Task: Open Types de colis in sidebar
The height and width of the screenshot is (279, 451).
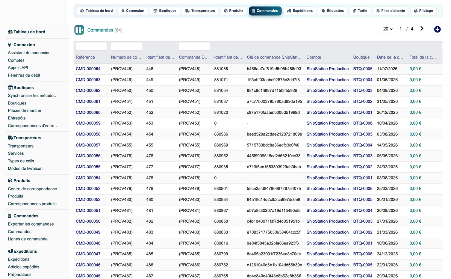Action: (x=21, y=161)
